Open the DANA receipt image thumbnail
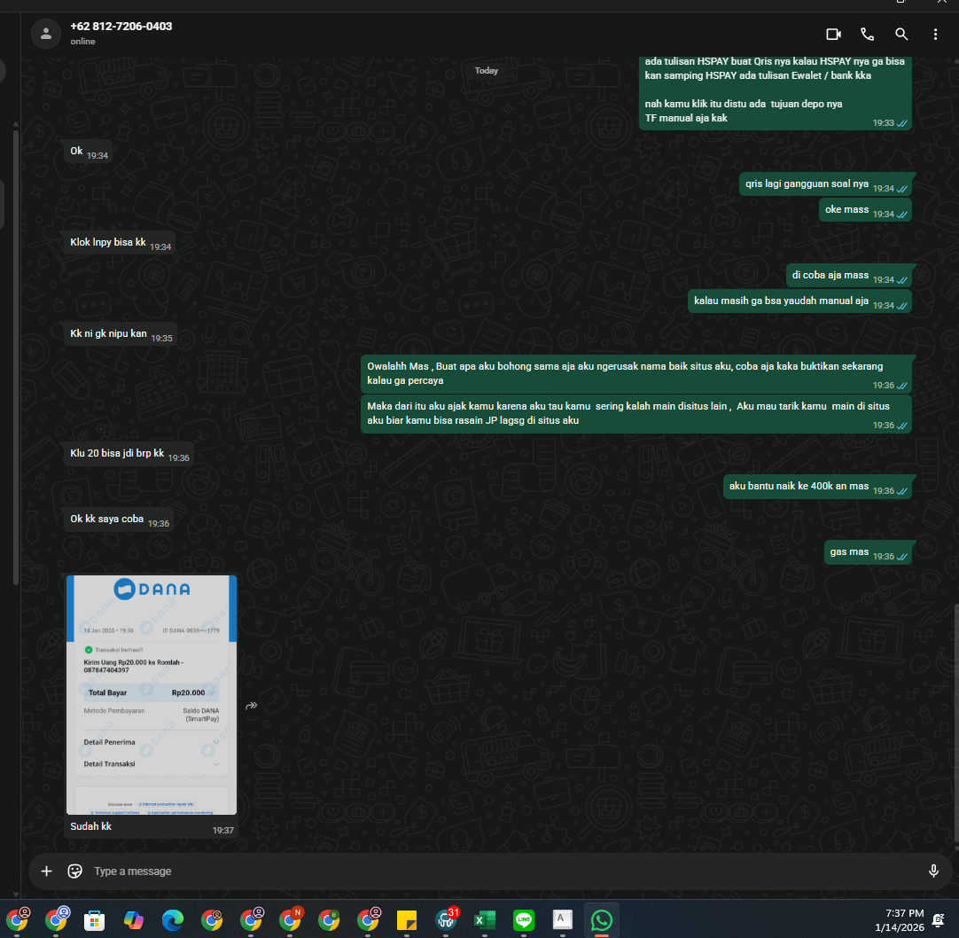The image size is (959, 938). [x=151, y=694]
